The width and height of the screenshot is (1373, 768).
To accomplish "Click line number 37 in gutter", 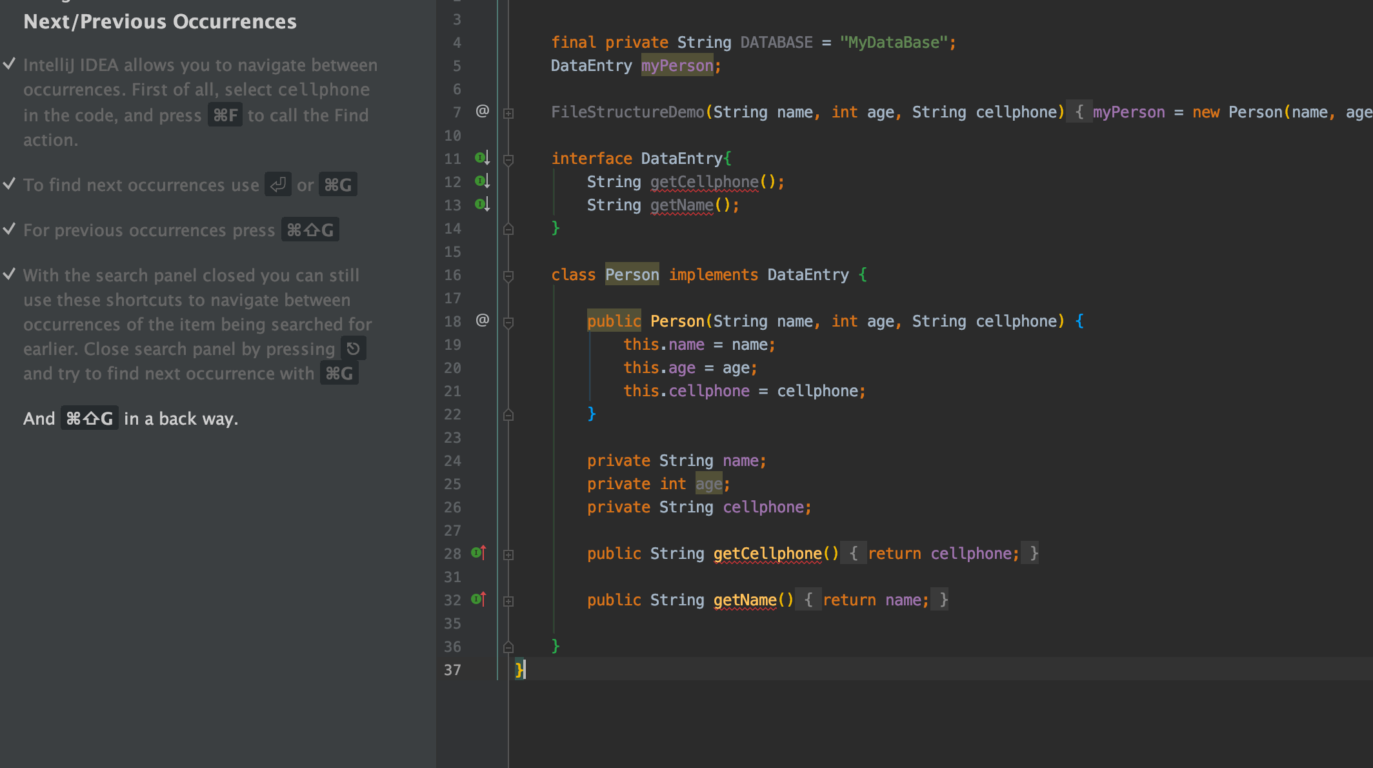I will click(x=452, y=670).
